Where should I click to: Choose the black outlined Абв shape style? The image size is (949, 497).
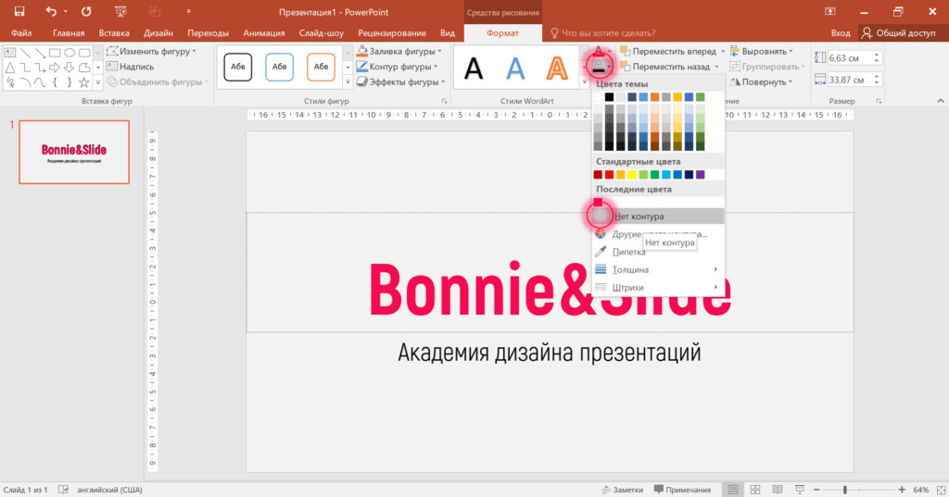(238, 68)
